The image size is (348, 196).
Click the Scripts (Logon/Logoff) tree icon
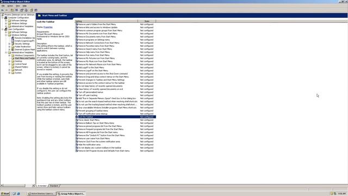[x=13, y=41]
